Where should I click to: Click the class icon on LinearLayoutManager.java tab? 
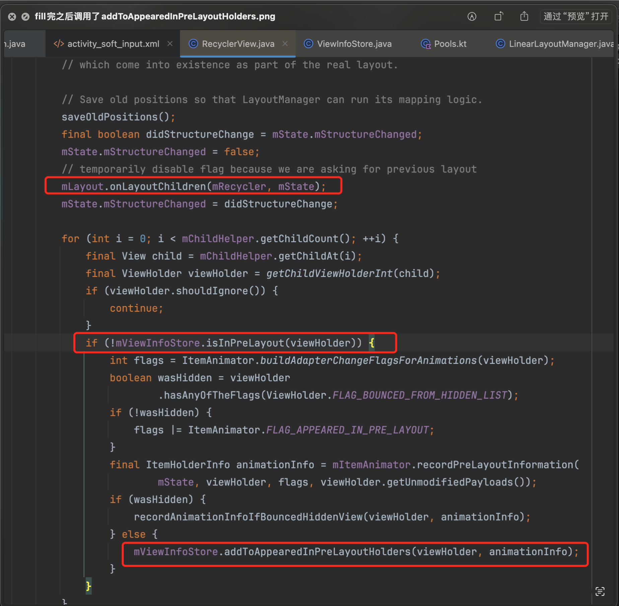tap(500, 44)
